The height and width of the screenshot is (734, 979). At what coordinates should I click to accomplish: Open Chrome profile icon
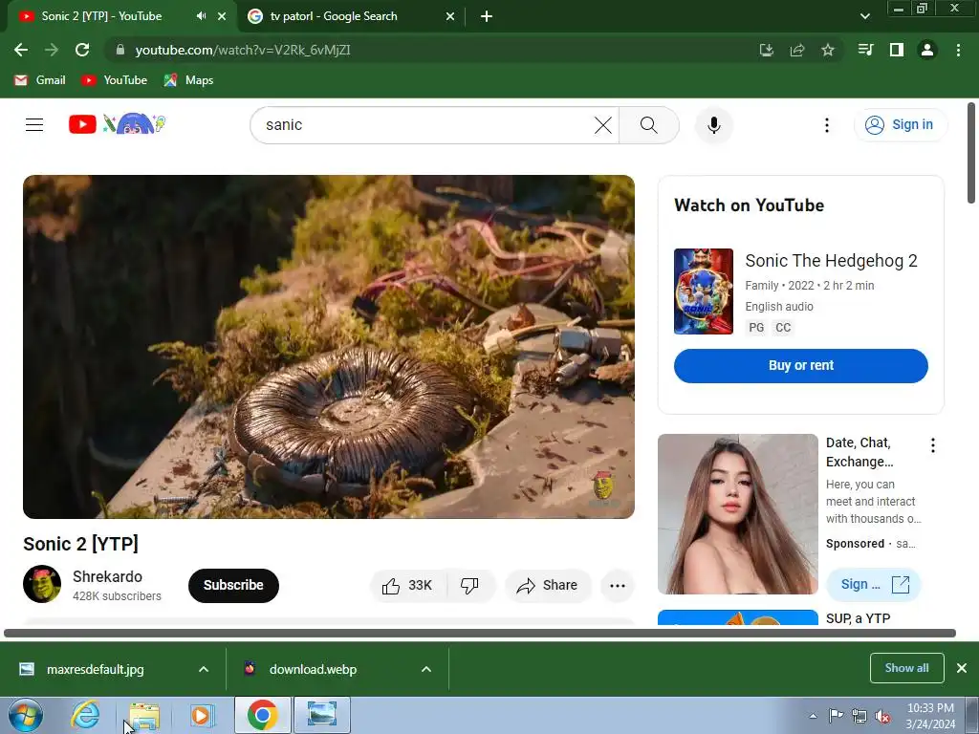927,50
